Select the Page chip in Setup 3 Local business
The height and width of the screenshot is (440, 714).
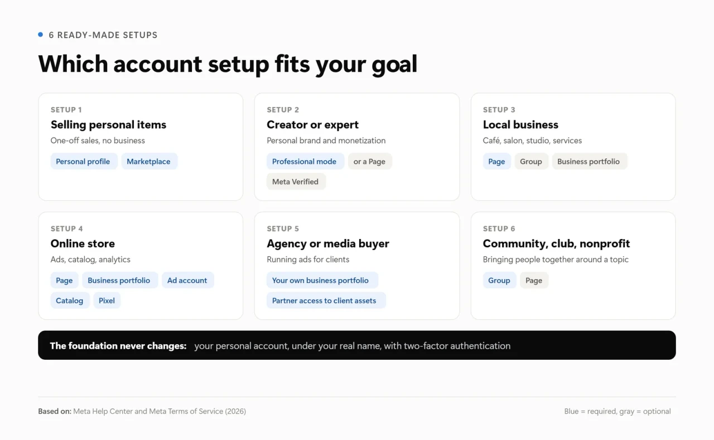coord(497,162)
